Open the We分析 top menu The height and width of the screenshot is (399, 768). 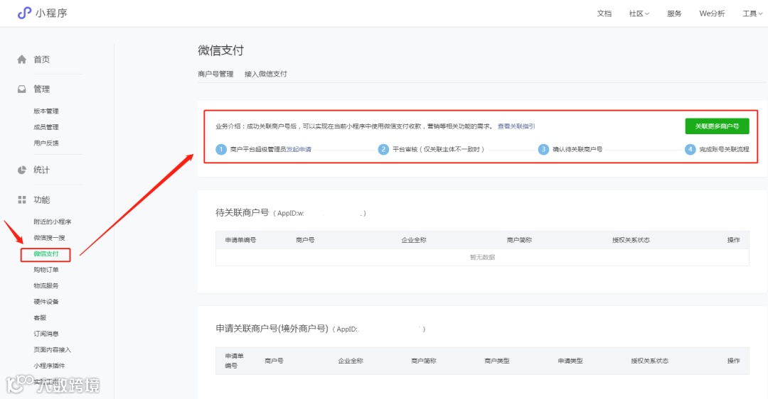pyautogui.click(x=712, y=13)
